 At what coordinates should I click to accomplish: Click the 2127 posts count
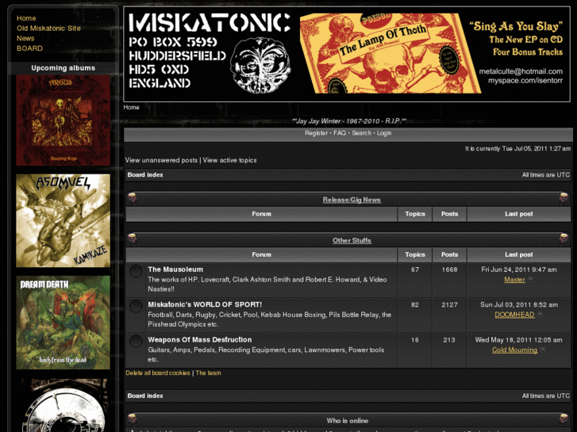449,305
